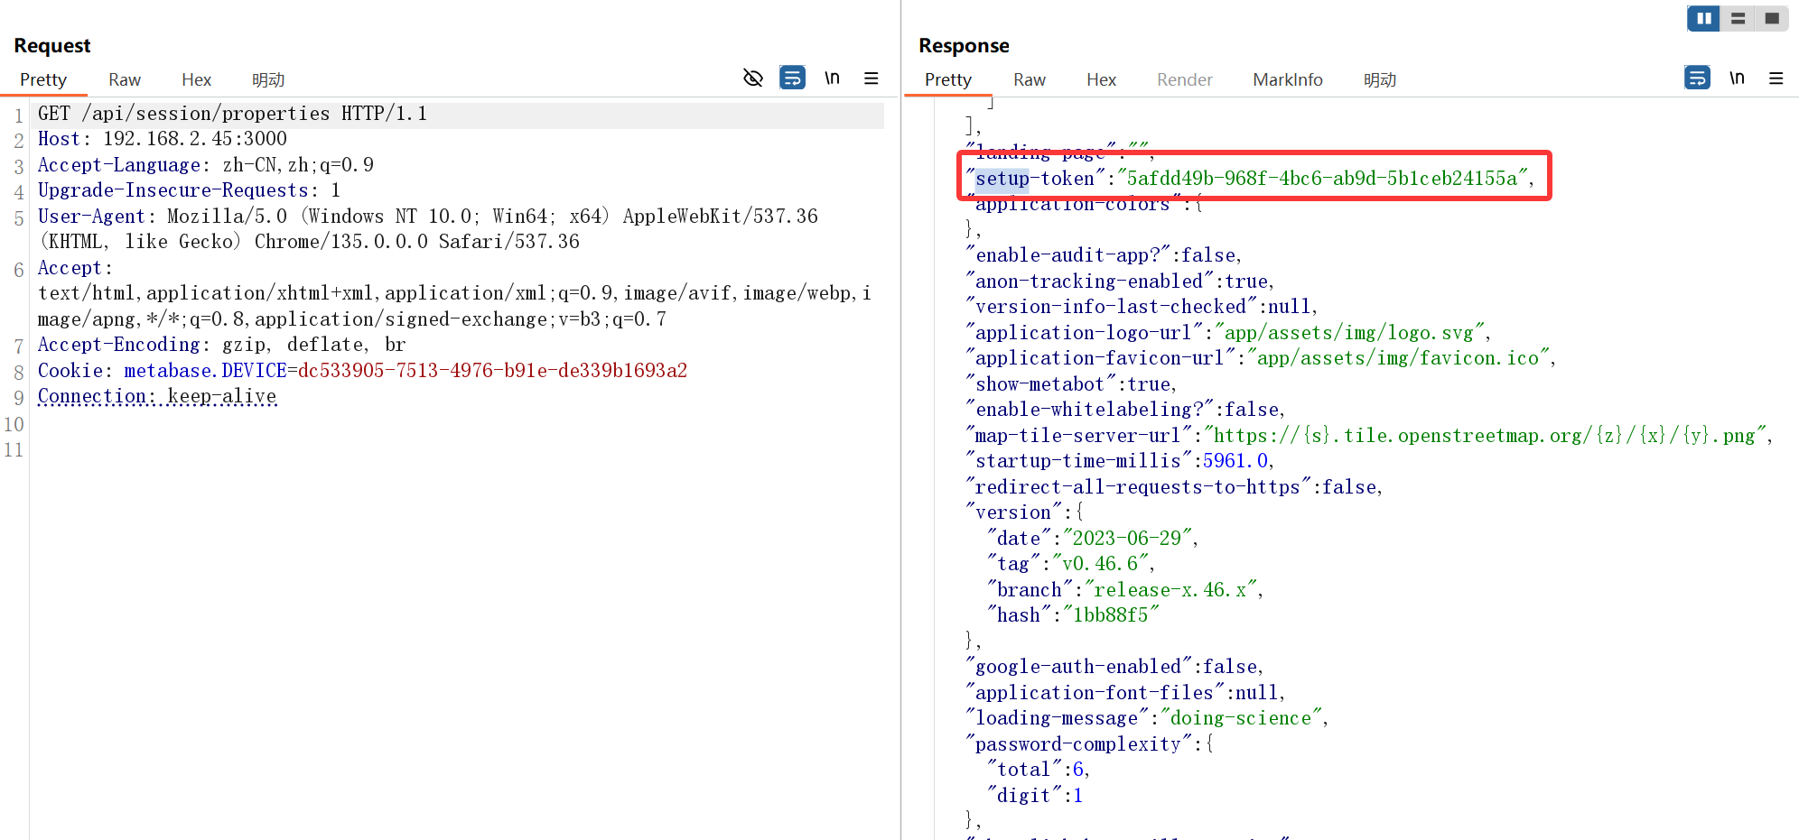Screen dimensions: 1799x840
Task: Open the Response panel hamburger menu
Action: point(1776,78)
